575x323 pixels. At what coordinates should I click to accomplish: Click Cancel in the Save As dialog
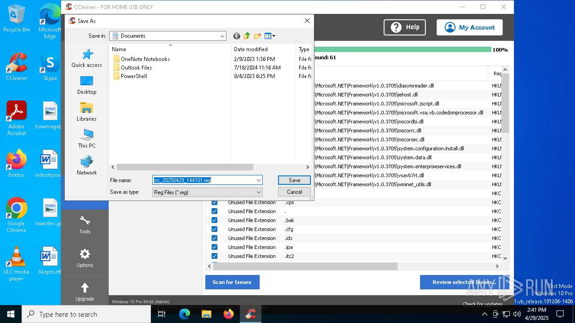point(294,192)
